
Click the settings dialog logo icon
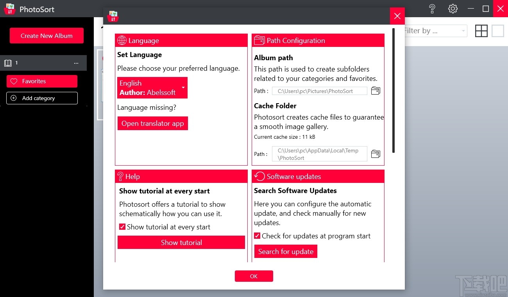(x=113, y=16)
